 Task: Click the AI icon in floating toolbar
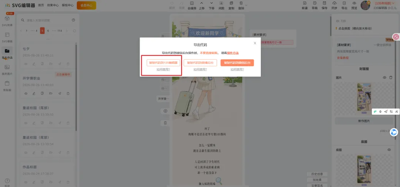pyautogui.click(x=397, y=112)
